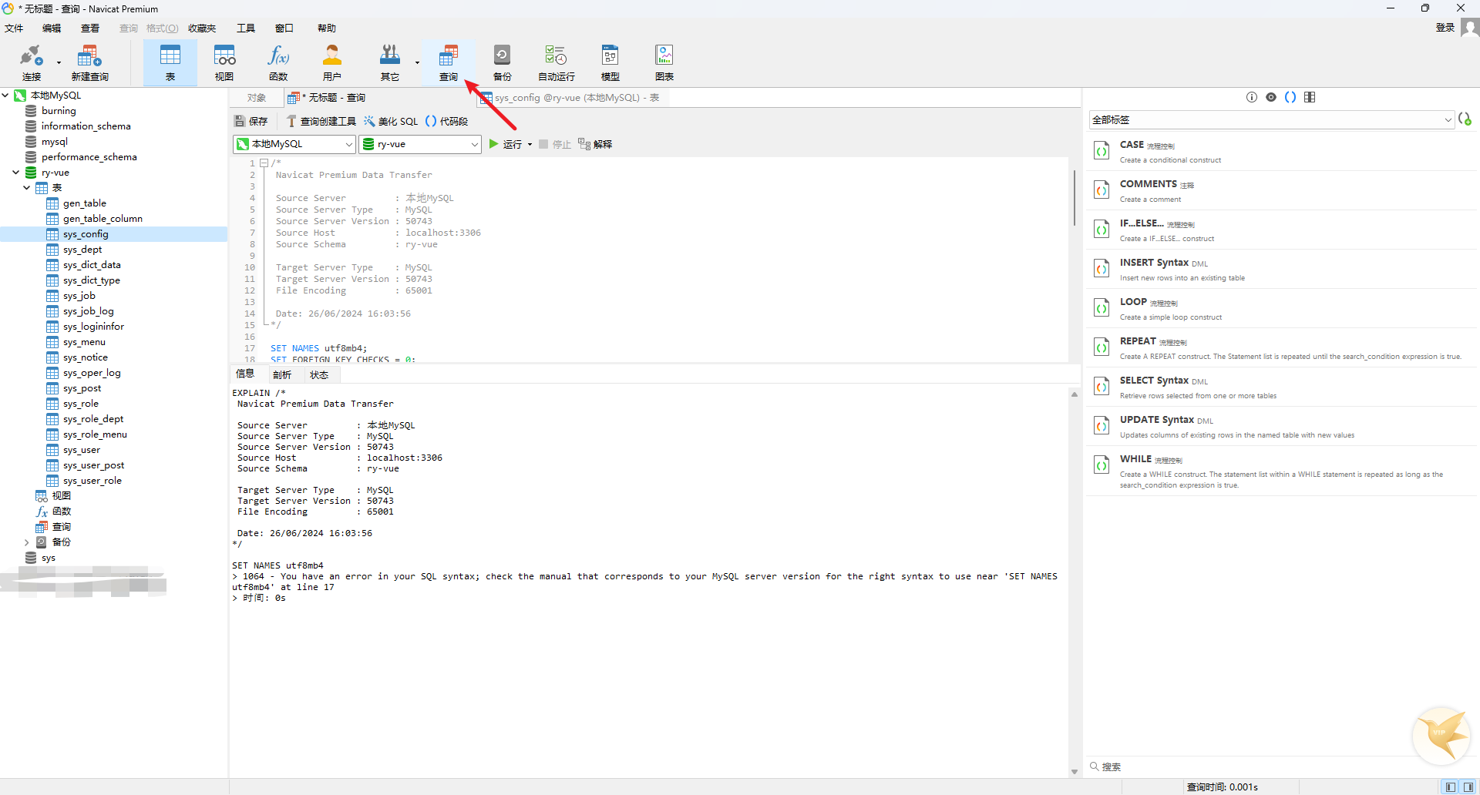Switch to the 剖析 result tab
Screen dimensions: 1480x795
pyautogui.click(x=282, y=375)
